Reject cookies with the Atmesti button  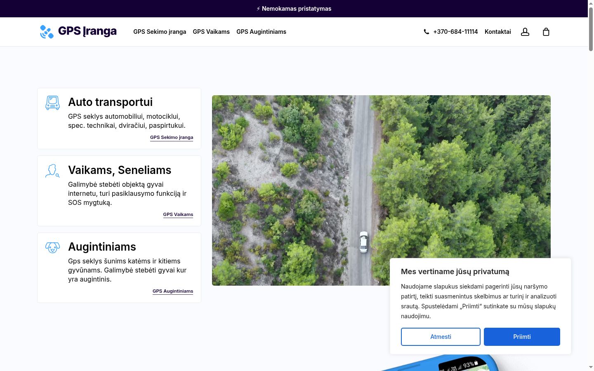click(441, 337)
